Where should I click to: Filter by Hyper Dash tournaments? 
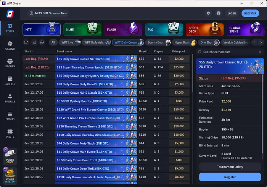[184, 42]
